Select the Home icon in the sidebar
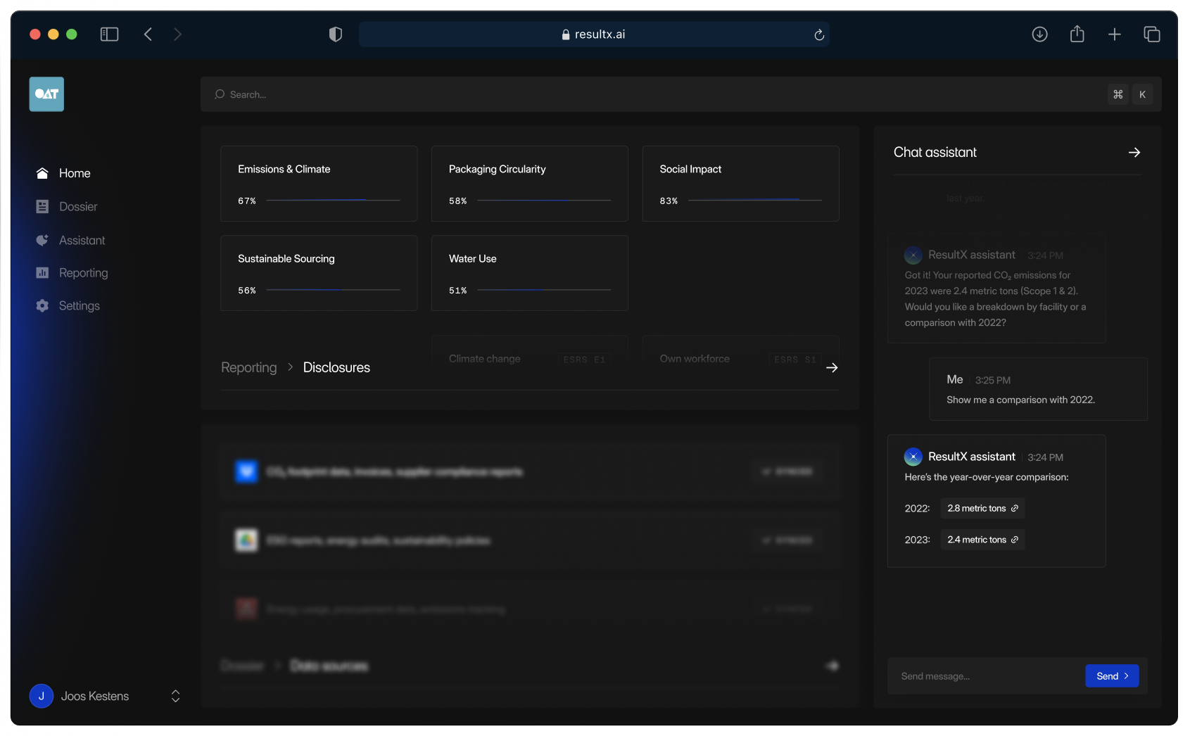The height and width of the screenshot is (736, 1190). point(42,173)
